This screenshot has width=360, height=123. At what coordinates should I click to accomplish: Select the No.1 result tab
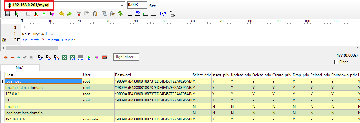pos(20,68)
